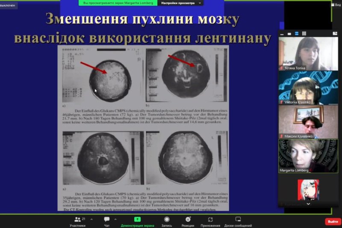Click the Запись record button
Screen dimensions: 342x228
(x=167, y=222)
